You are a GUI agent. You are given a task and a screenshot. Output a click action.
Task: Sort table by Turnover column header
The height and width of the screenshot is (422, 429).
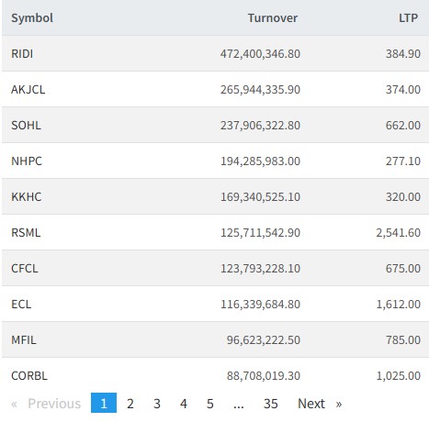click(x=273, y=17)
